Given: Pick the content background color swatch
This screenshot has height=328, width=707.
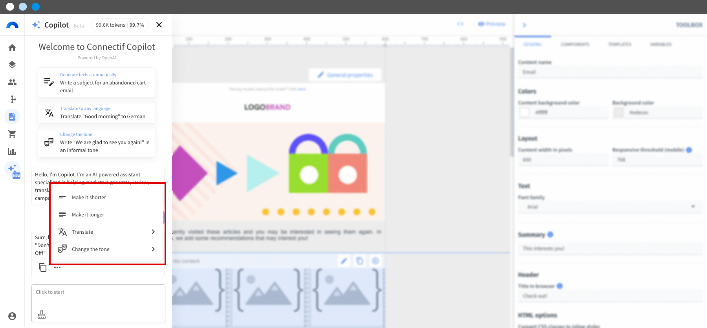Looking at the screenshot, I should tap(524, 112).
